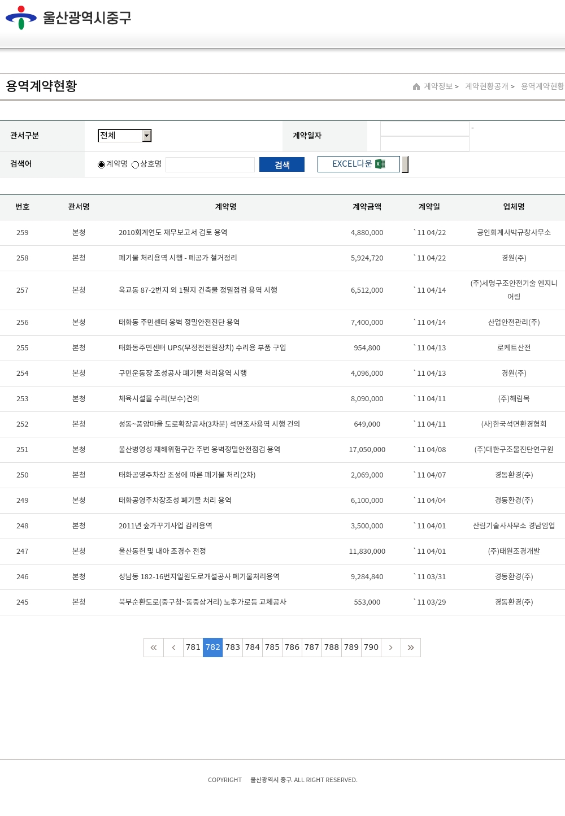Go to page 785
The image size is (565, 816).
[x=272, y=648]
